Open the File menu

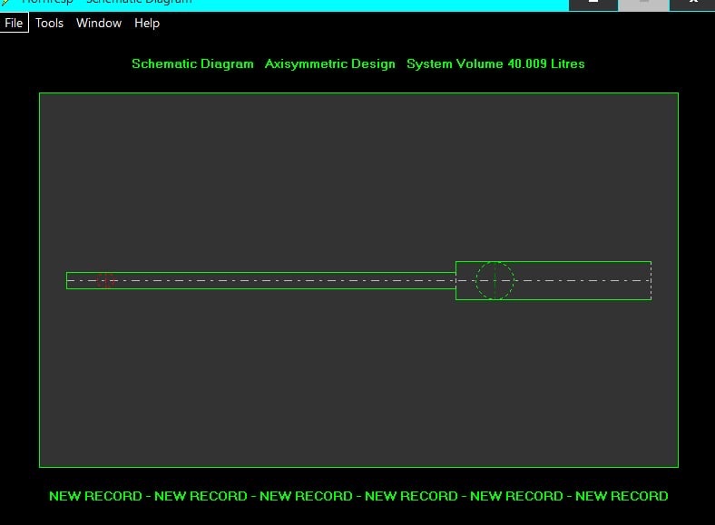[15, 23]
